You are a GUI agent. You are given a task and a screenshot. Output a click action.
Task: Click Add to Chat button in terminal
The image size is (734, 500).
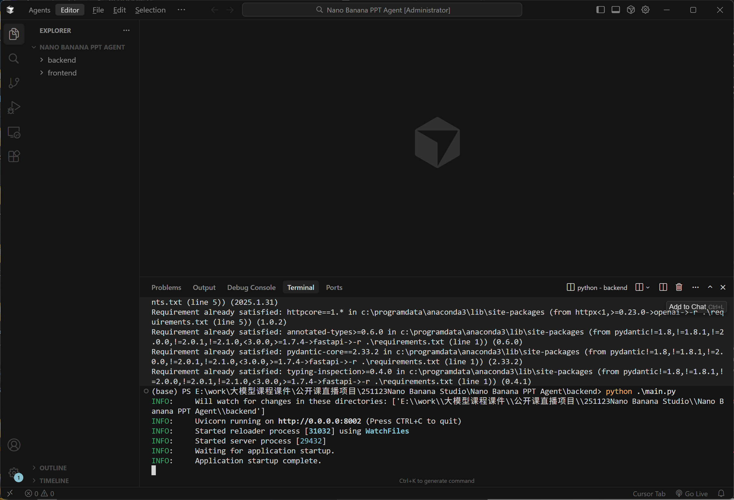696,307
